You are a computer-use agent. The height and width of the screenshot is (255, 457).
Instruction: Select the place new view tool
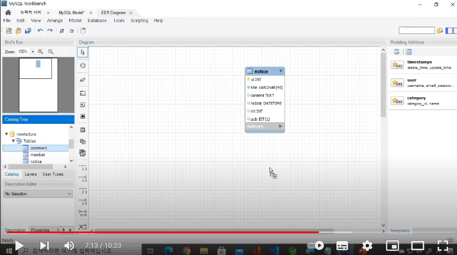[83, 142]
